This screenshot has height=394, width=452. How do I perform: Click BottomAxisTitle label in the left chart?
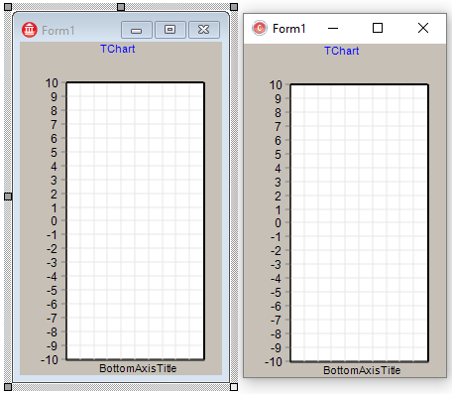[138, 368]
